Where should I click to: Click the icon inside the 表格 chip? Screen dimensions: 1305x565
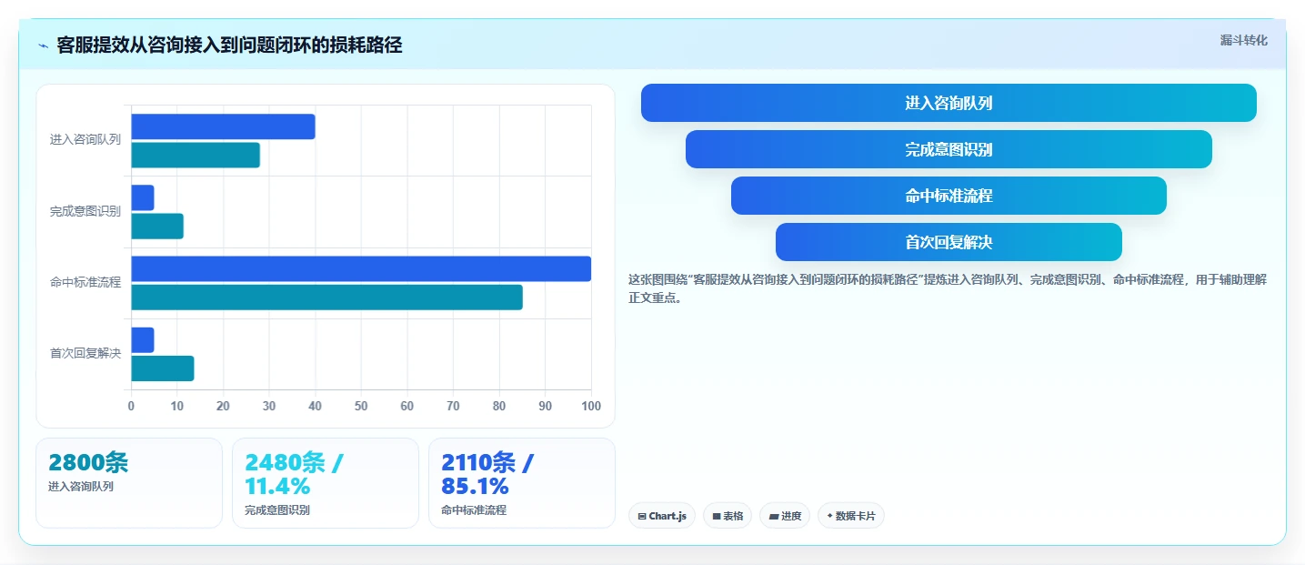pyautogui.click(x=717, y=516)
